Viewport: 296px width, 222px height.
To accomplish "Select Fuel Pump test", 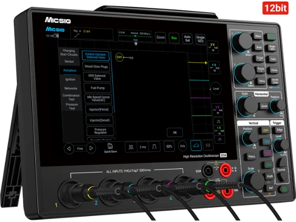I will point(98,88).
